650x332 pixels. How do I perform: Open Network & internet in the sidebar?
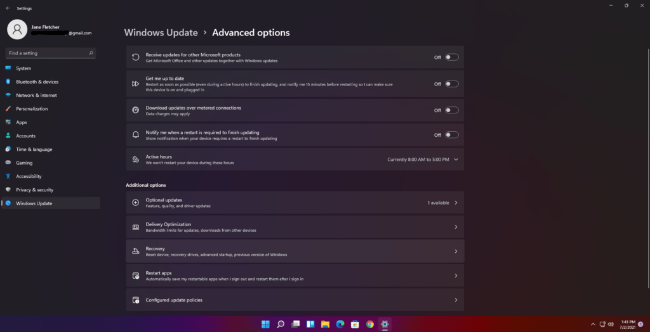[x=51, y=95]
